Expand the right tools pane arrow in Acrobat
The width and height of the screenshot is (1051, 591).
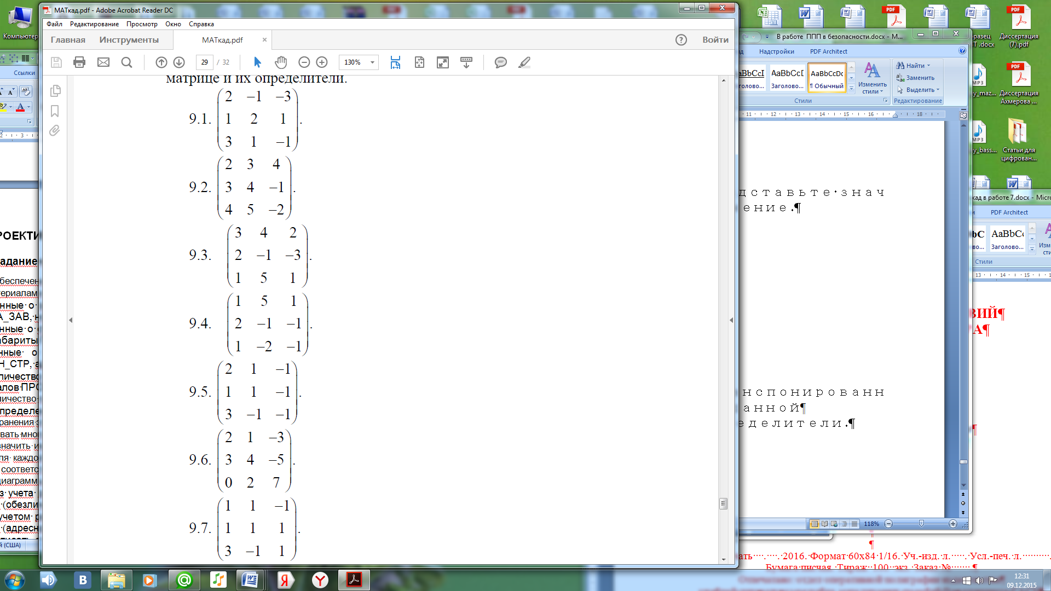731,320
